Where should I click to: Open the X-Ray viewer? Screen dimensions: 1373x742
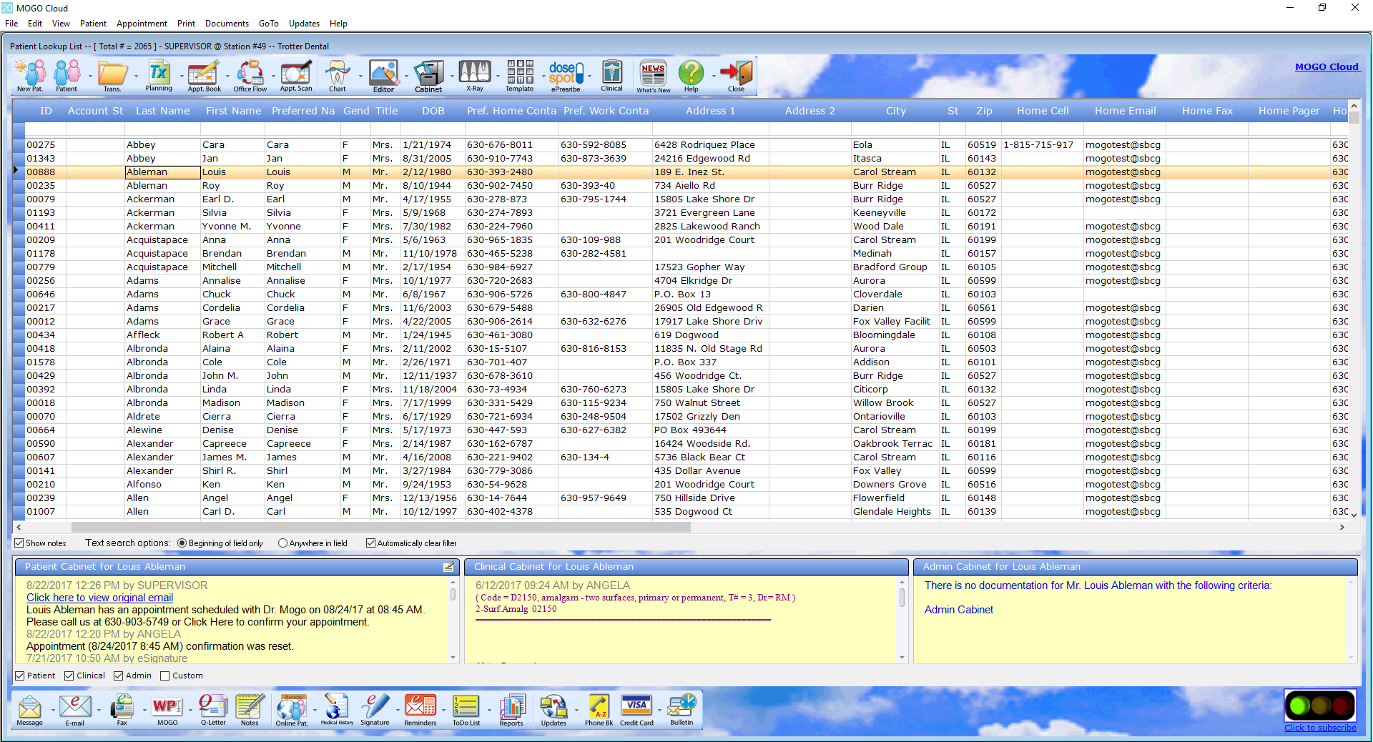click(x=475, y=76)
